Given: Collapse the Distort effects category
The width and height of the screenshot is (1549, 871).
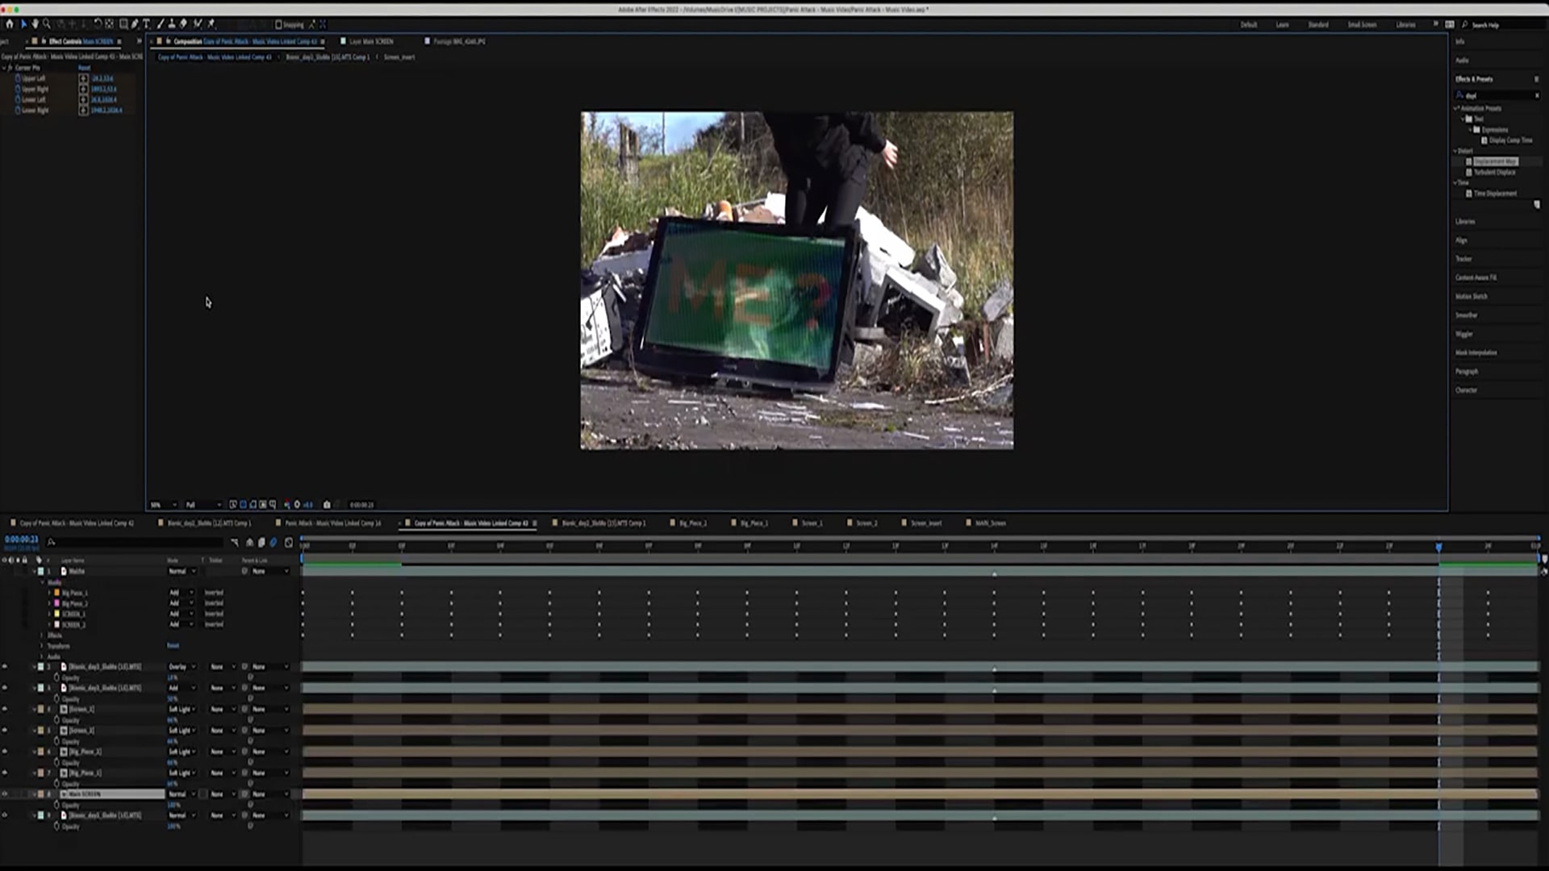Looking at the screenshot, I should pyautogui.click(x=1456, y=151).
